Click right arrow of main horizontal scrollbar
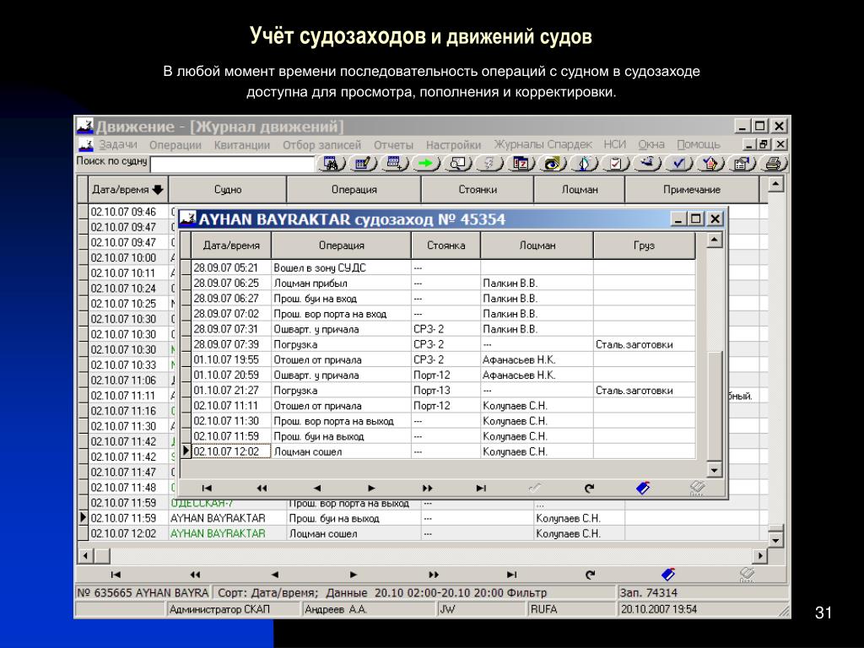This screenshot has height=648, width=864. [760, 555]
